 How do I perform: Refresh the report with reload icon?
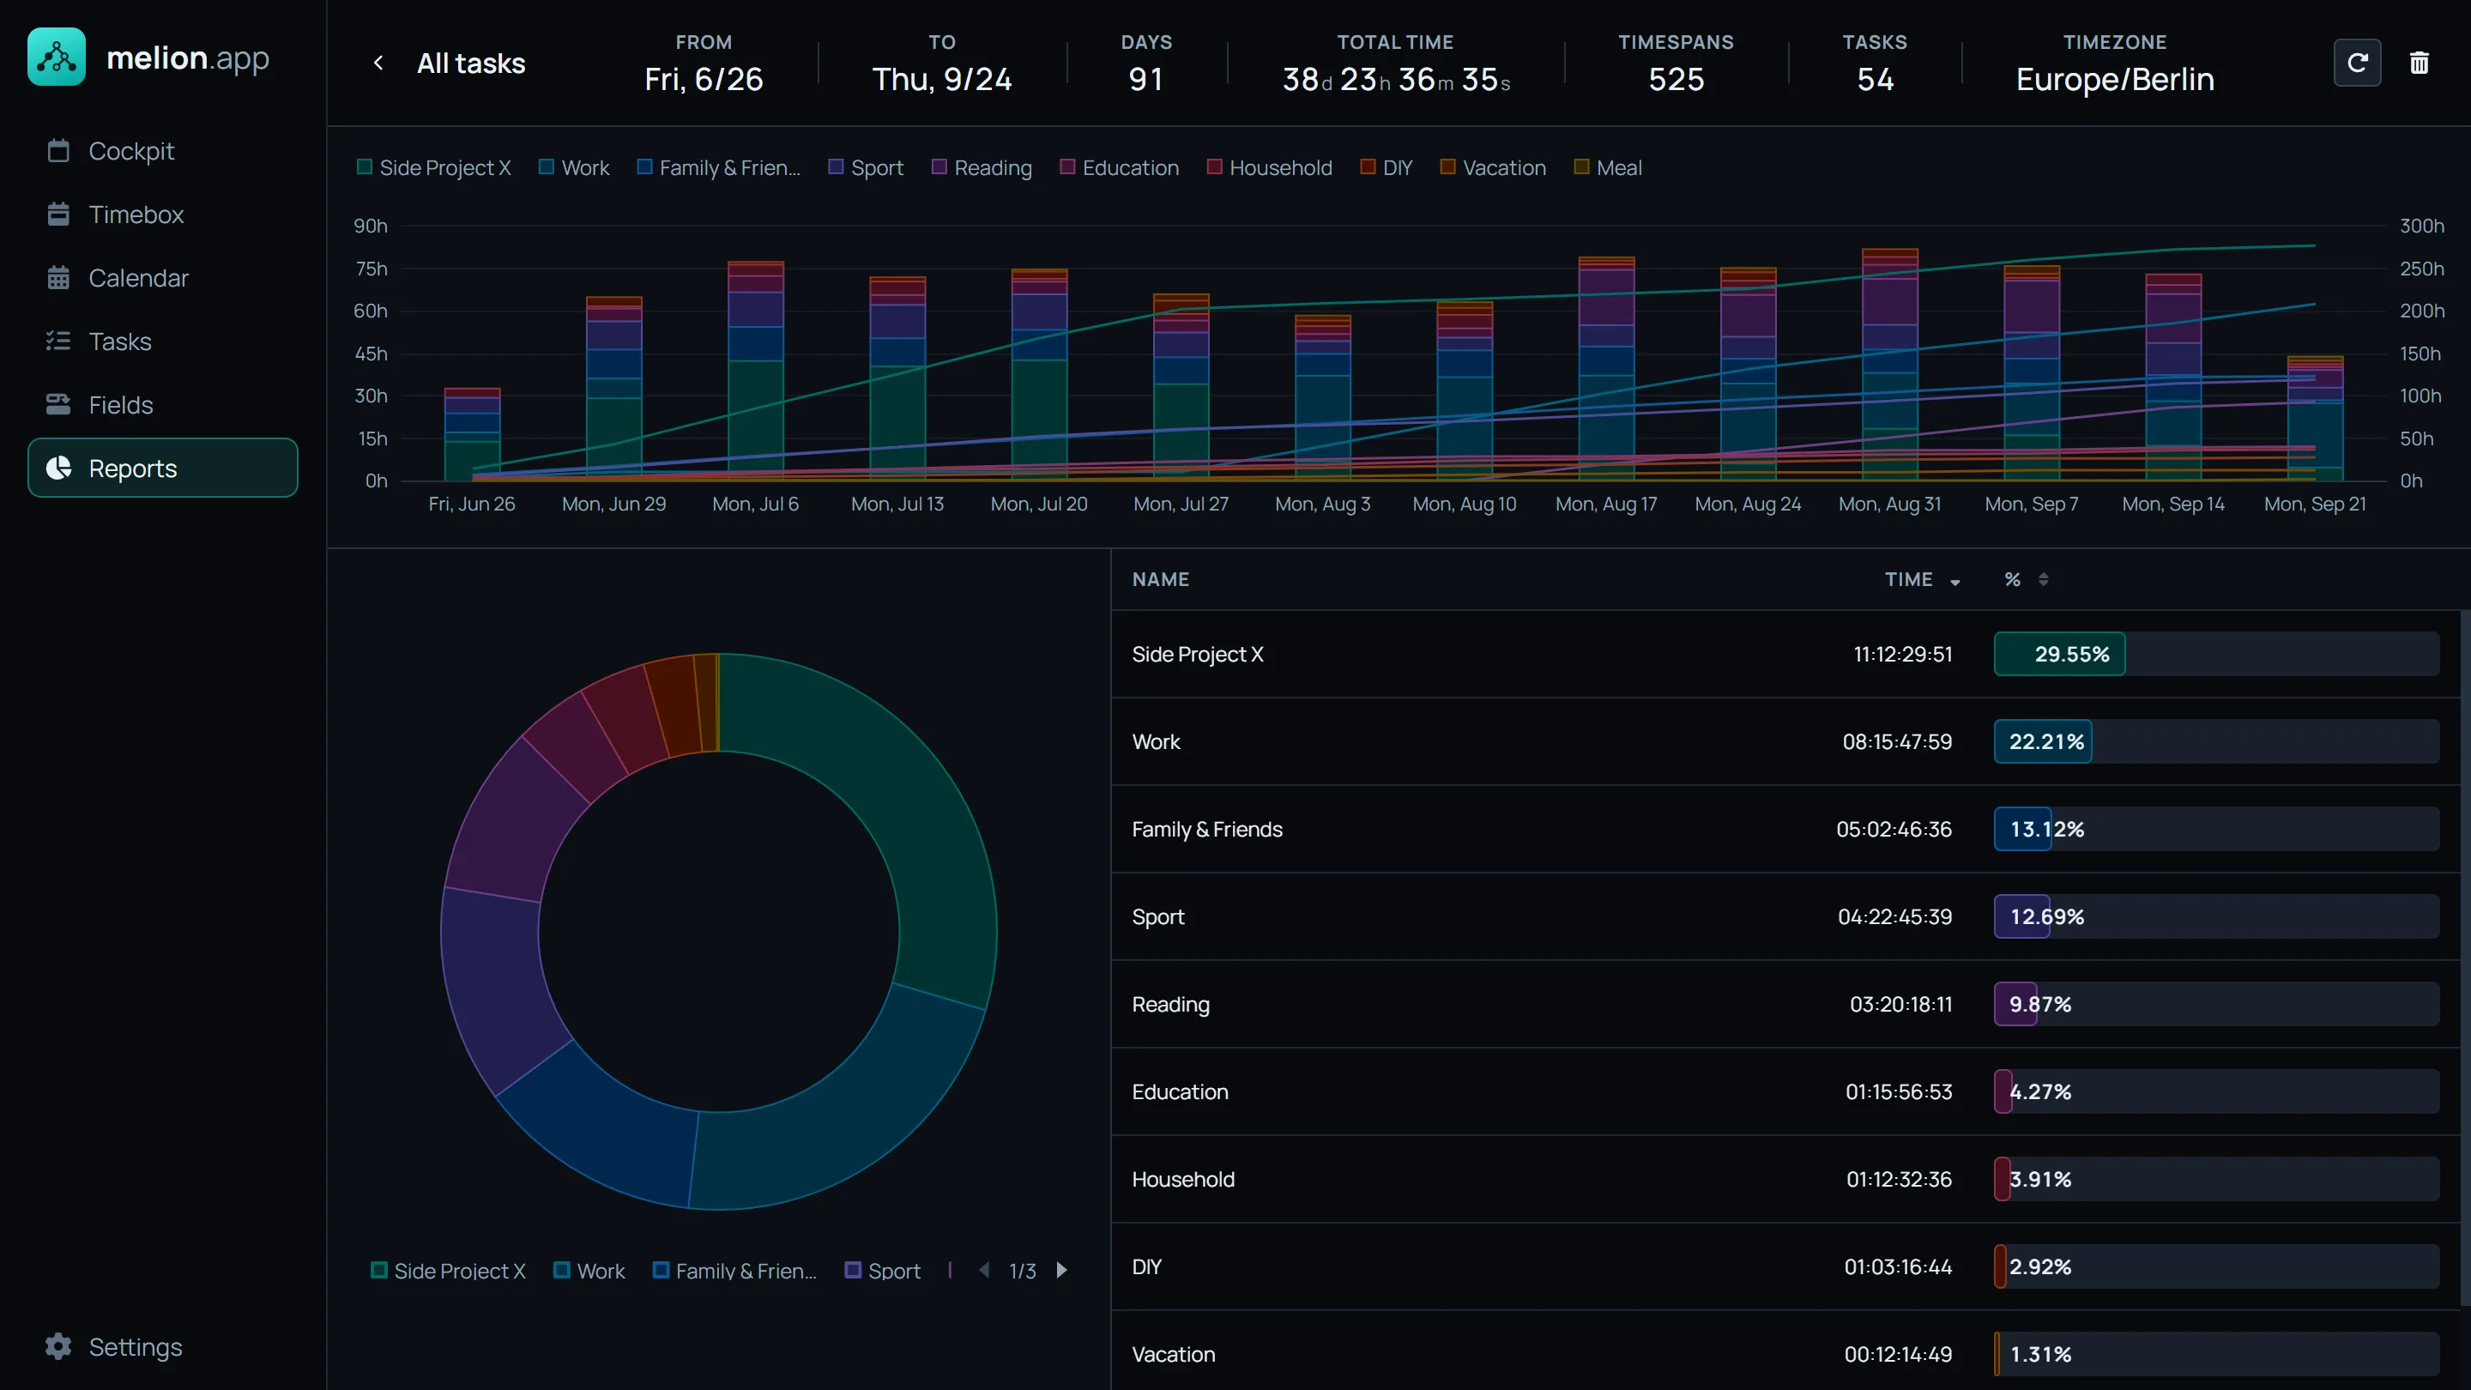tap(2357, 63)
